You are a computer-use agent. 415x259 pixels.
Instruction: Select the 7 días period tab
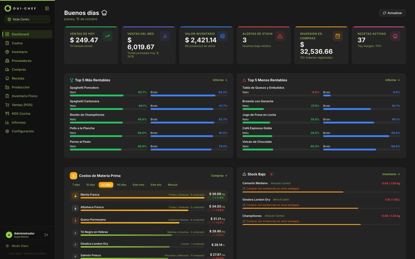76,185
